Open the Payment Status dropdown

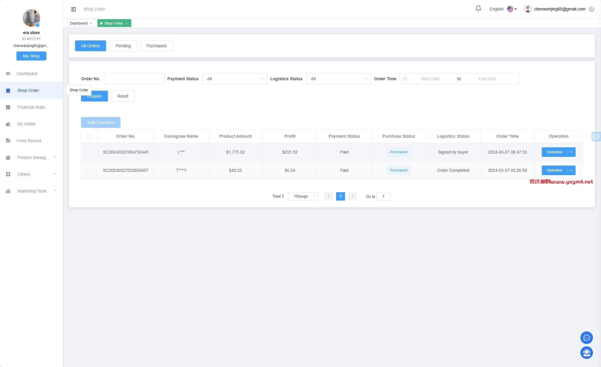pyautogui.click(x=235, y=79)
